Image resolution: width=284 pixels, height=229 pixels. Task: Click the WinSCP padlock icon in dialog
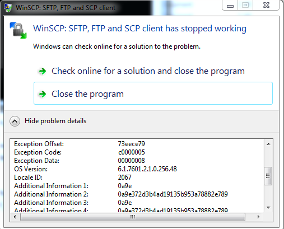click(x=18, y=30)
